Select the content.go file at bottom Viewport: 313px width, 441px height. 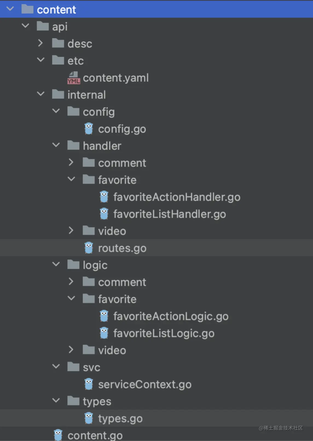[95, 435]
